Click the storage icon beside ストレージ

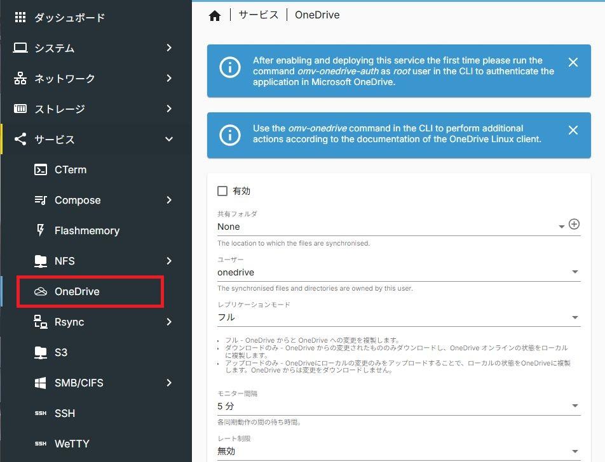(x=20, y=109)
